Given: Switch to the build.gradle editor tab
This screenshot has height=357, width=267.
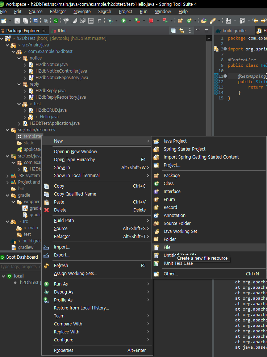Looking at the screenshot, I should [x=231, y=31].
